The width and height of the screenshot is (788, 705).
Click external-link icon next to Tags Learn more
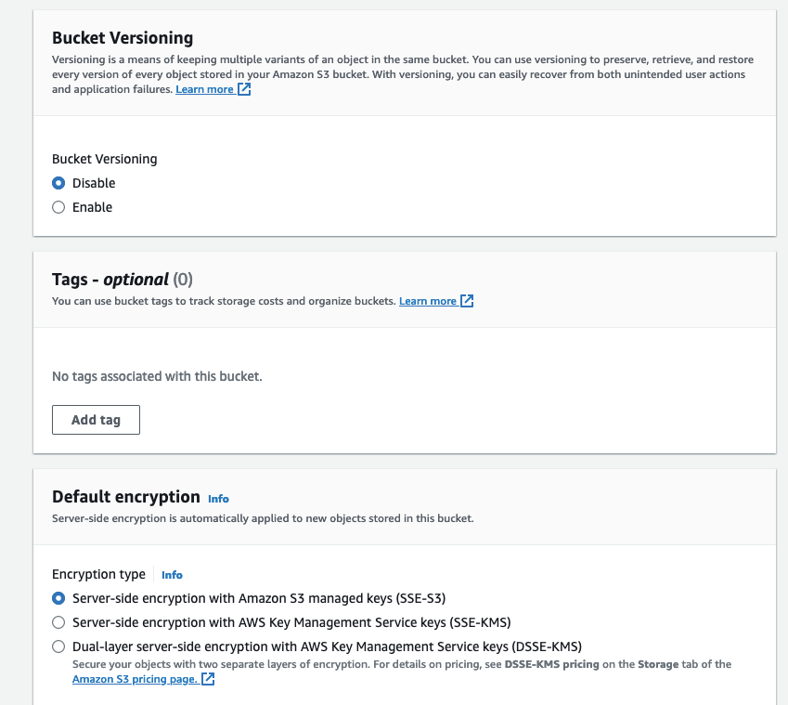point(467,301)
